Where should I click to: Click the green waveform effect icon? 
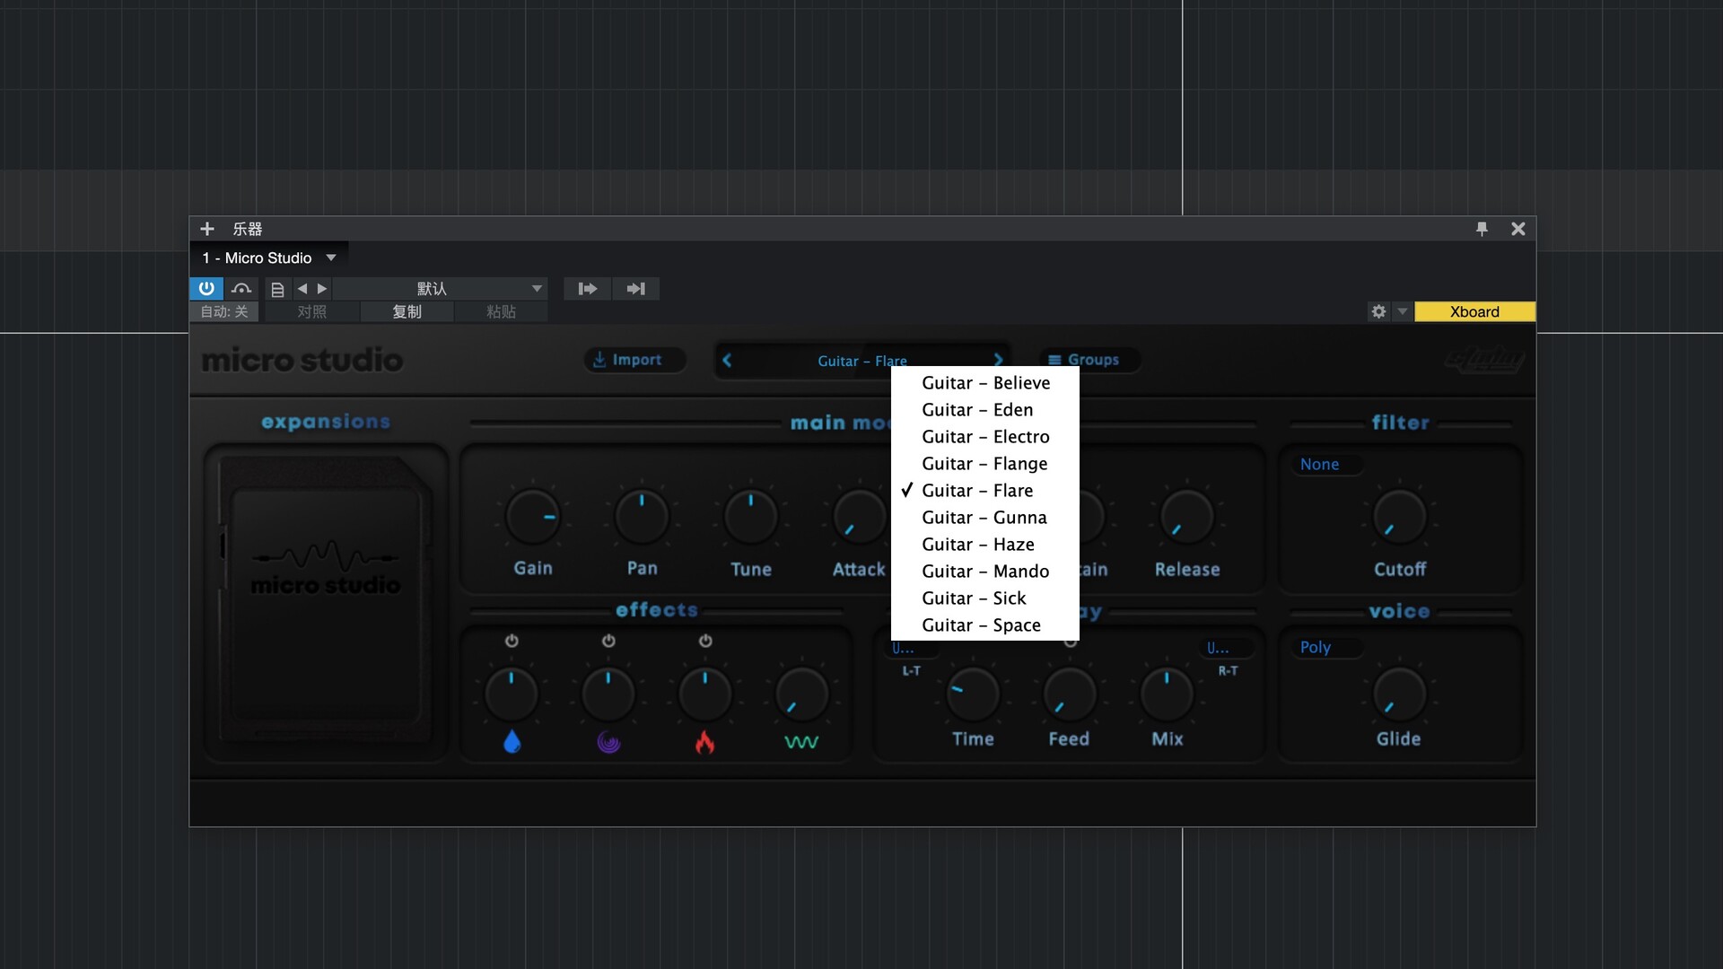click(801, 742)
